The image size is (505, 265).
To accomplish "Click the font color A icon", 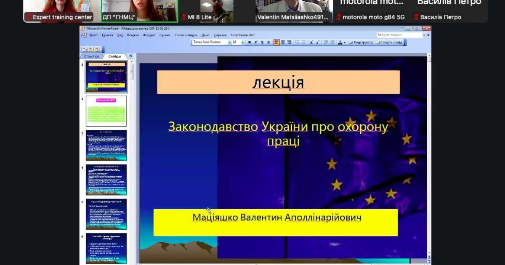I will tap(340, 42).
